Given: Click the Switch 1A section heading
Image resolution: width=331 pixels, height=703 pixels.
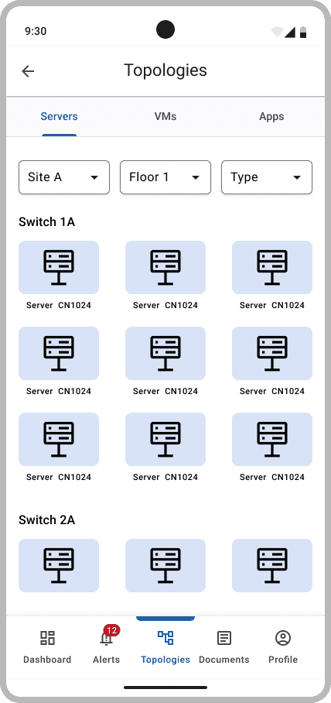Looking at the screenshot, I should [46, 222].
